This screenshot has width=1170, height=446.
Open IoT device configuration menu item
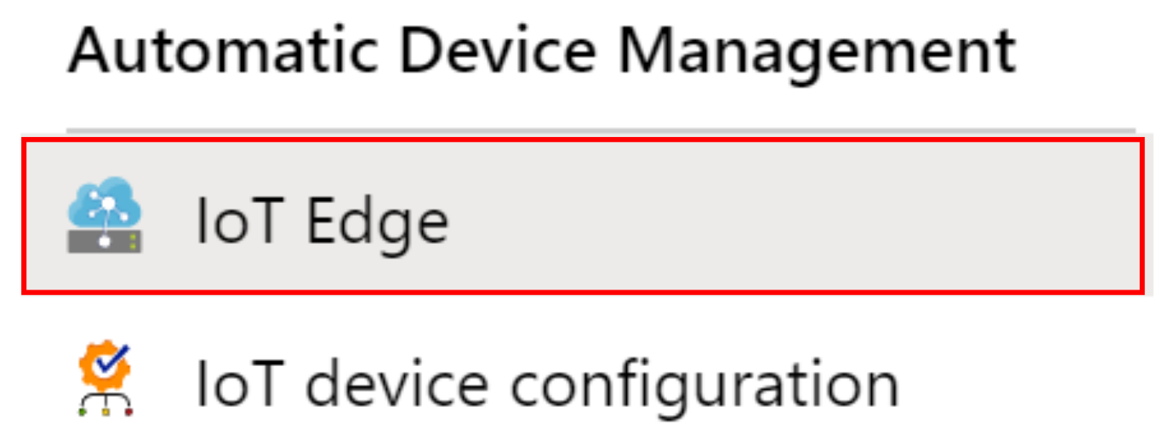(x=546, y=382)
